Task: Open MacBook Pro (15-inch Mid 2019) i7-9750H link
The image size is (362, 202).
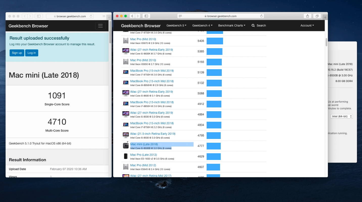Action: pyautogui.click(x=152, y=71)
